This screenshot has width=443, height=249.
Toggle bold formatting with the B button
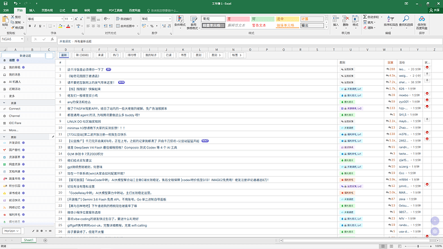tap(30, 26)
